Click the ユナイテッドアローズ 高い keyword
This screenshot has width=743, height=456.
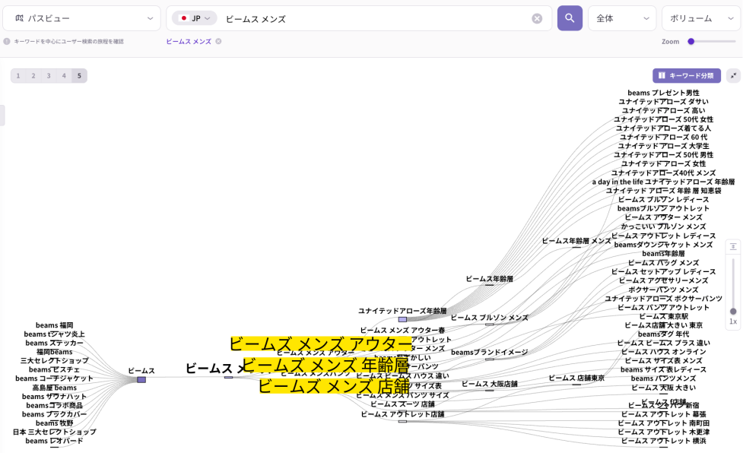click(x=663, y=111)
